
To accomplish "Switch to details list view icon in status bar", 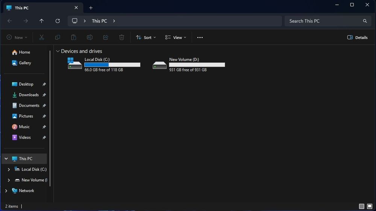I will point(361,206).
